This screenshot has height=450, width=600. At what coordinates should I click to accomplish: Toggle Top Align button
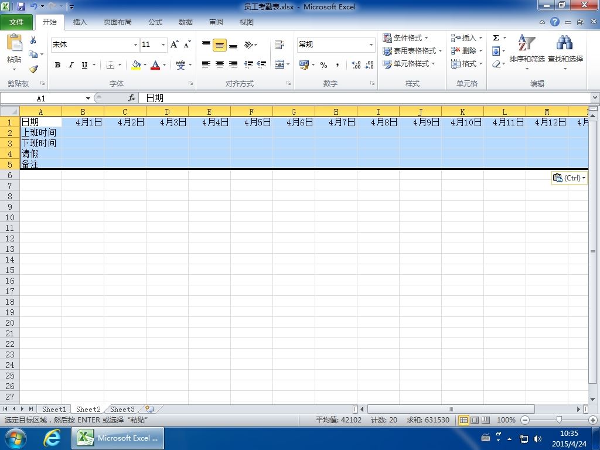206,45
